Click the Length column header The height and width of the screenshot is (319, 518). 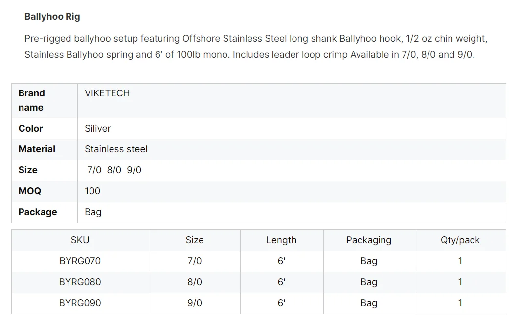point(281,240)
